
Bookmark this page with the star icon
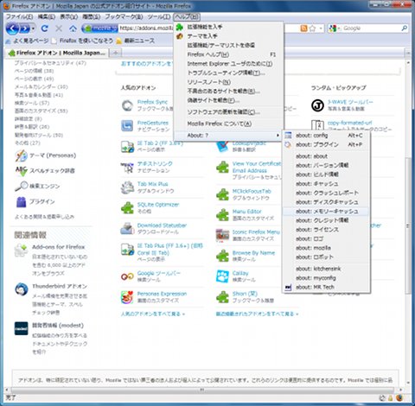[x=312, y=29]
